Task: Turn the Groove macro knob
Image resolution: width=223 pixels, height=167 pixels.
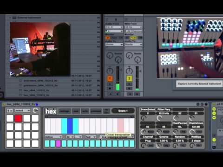Action: 159,145
